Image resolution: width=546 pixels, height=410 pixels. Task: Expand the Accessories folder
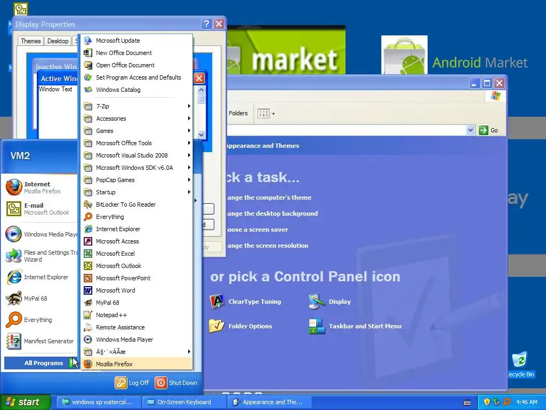(137, 119)
